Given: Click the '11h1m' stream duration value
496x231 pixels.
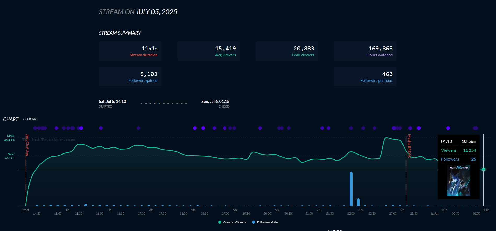Looking at the screenshot, I should pos(149,49).
